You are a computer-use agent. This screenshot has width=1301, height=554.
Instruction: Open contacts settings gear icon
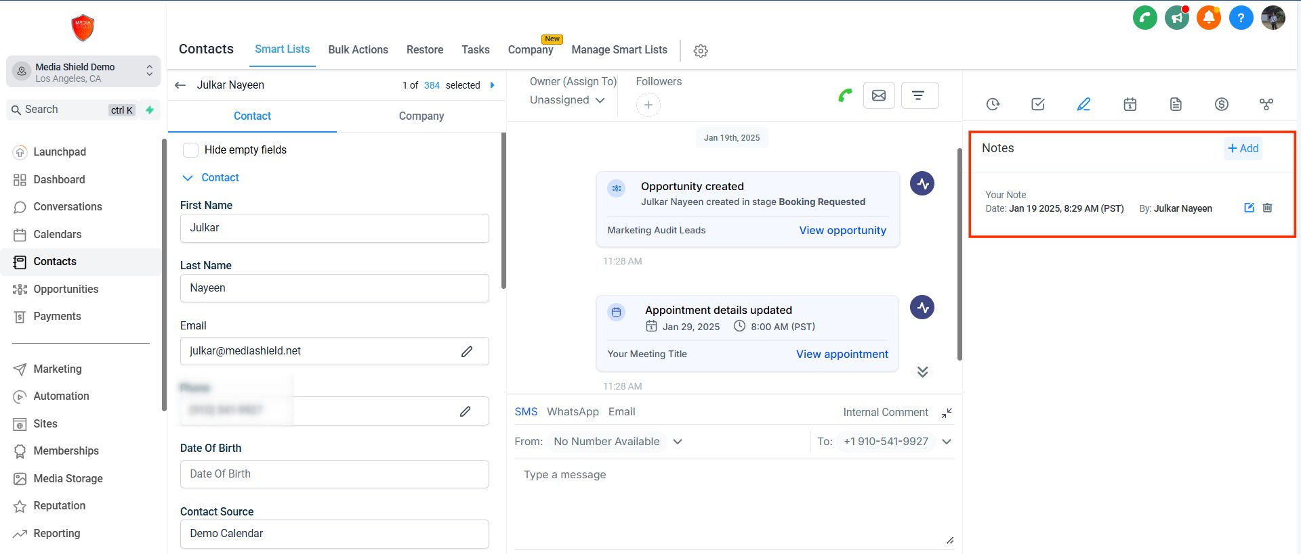(701, 51)
